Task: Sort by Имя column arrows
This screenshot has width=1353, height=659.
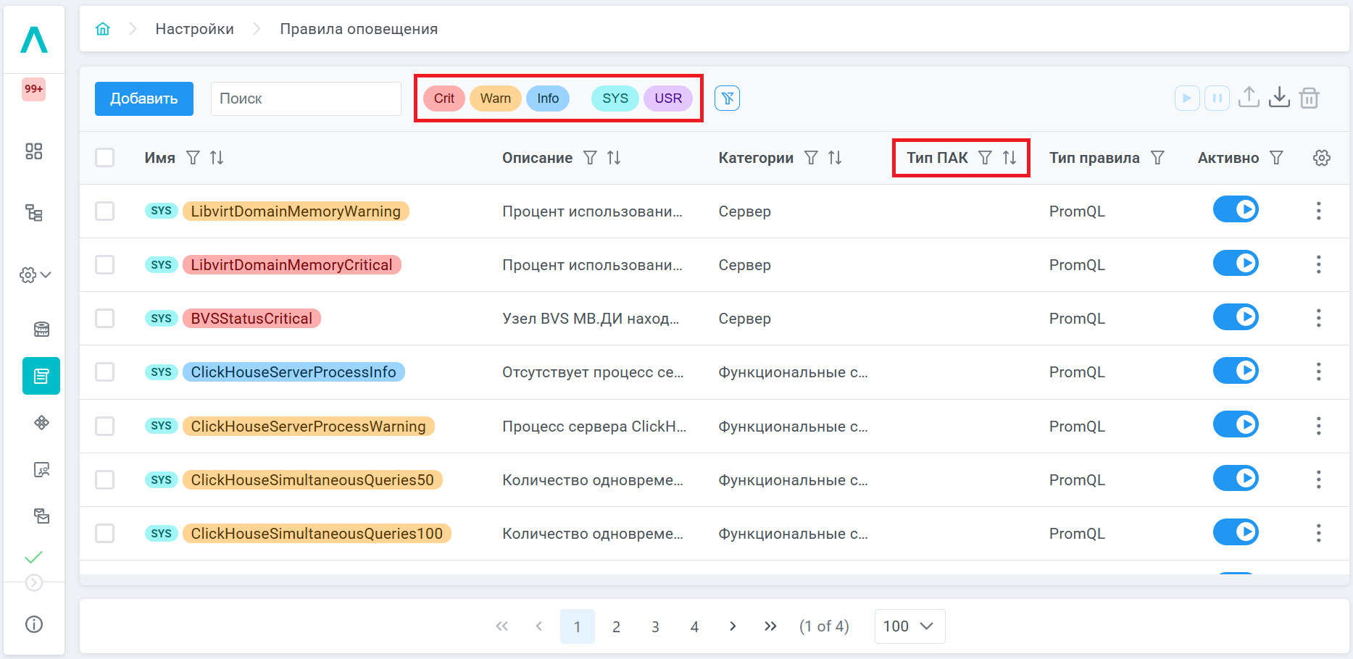Action: point(217,158)
